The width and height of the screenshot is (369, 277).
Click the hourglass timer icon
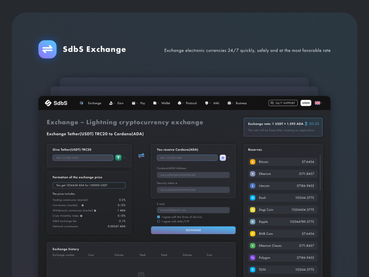coord(306,124)
